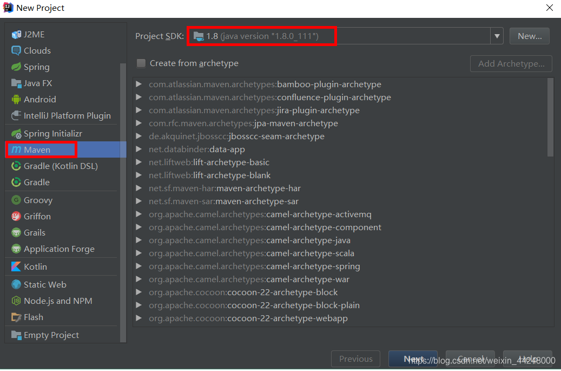Viewport: 561px width, 371px height.
Task: Expand jbosscc-seam-archetype node
Action: click(x=139, y=136)
